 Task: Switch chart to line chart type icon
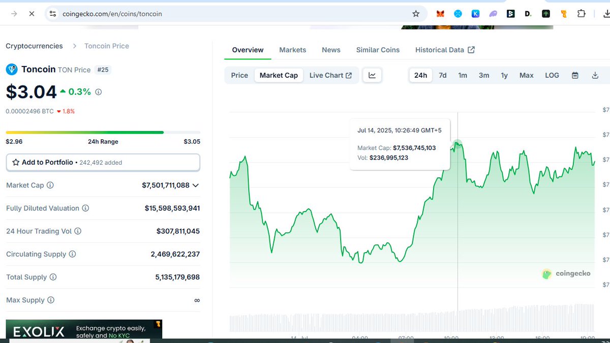372,75
